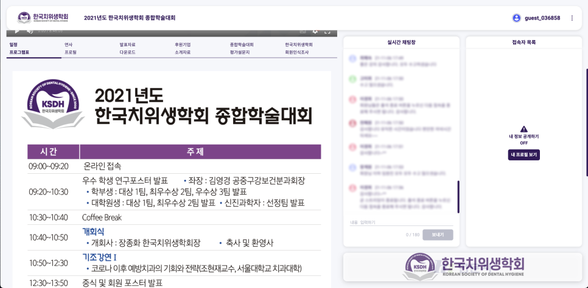The height and width of the screenshot is (288, 588).
Task: Click the KSDH logo in the header
Action: [x=43, y=18]
